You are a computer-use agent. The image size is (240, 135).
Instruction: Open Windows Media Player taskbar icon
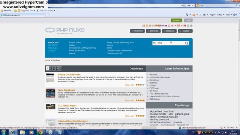(31, 132)
